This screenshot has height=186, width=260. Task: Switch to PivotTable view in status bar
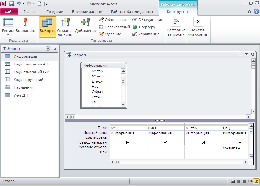(x=239, y=181)
